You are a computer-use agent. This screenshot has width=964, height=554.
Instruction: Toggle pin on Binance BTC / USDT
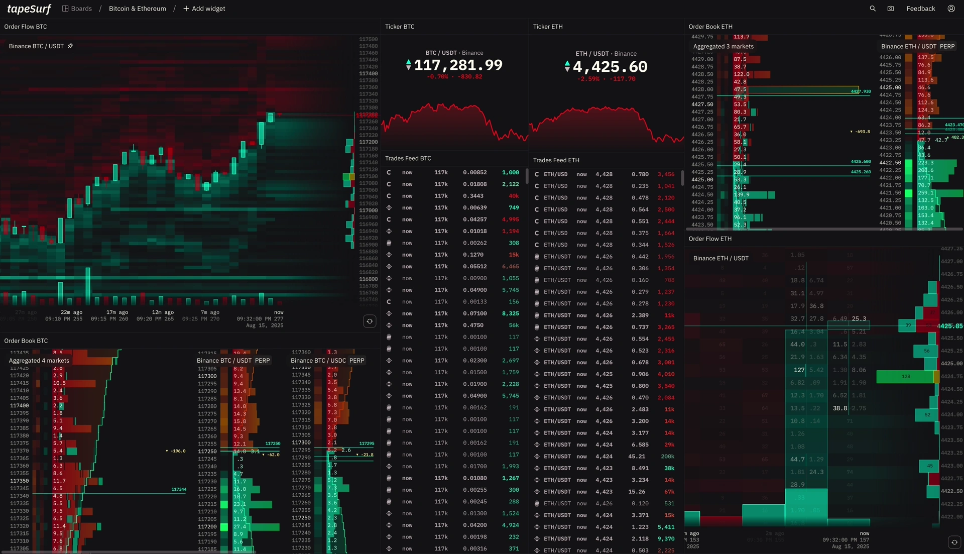coord(70,46)
